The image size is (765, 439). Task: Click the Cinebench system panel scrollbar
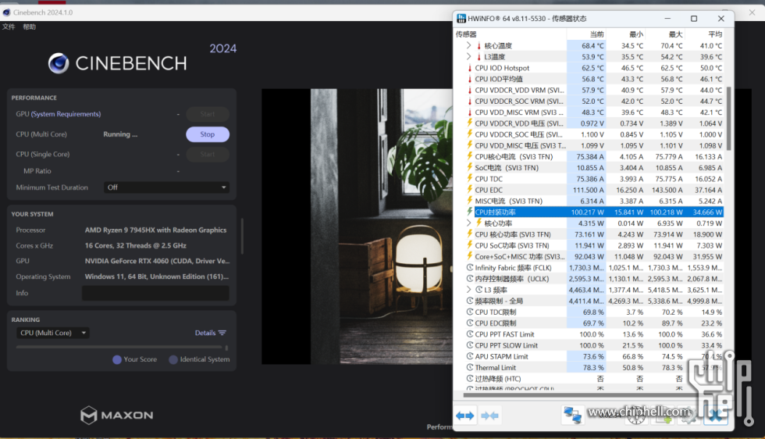coord(242,237)
